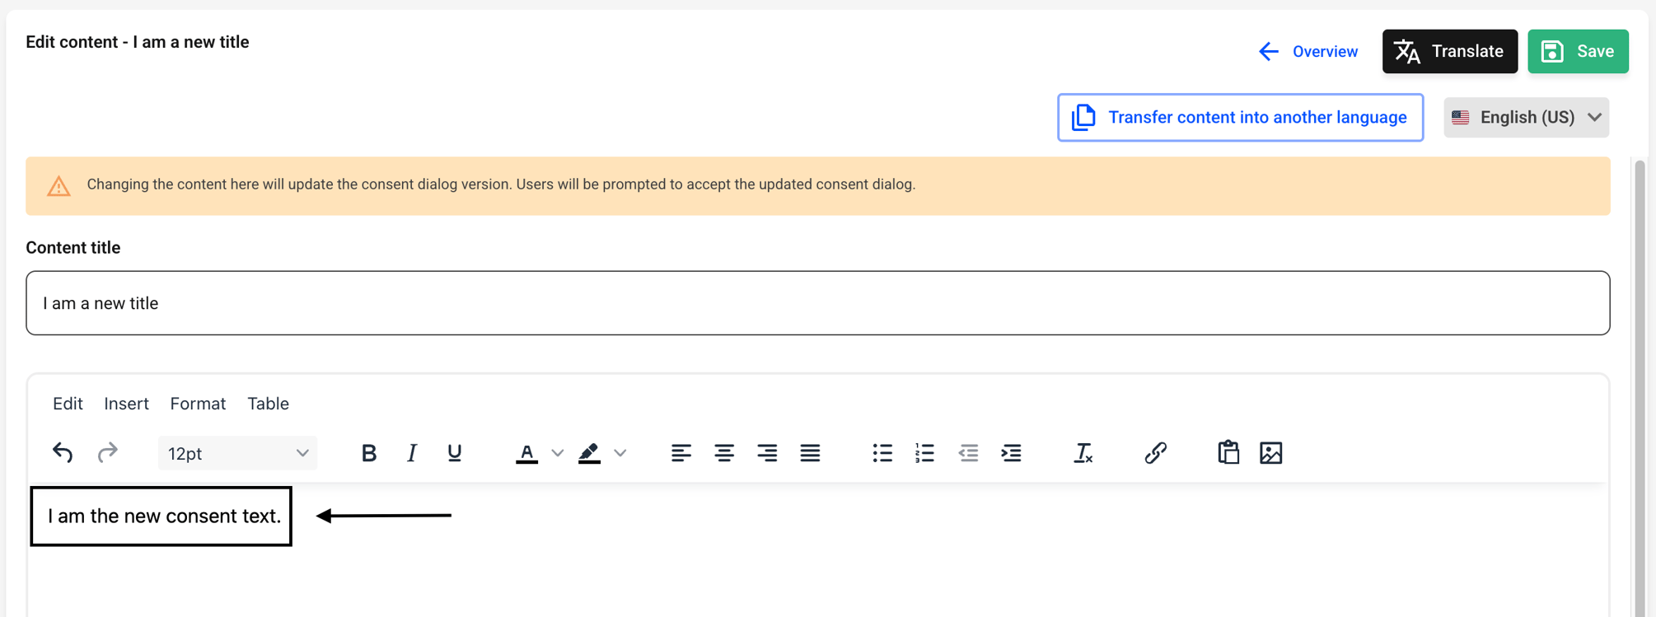Toggle bold formatting

coord(369,453)
